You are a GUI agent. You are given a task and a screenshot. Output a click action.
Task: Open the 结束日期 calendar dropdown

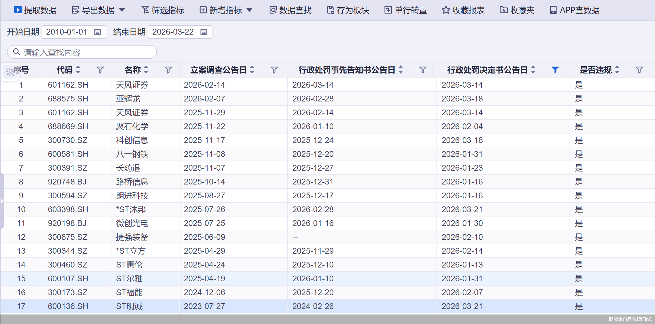point(204,32)
